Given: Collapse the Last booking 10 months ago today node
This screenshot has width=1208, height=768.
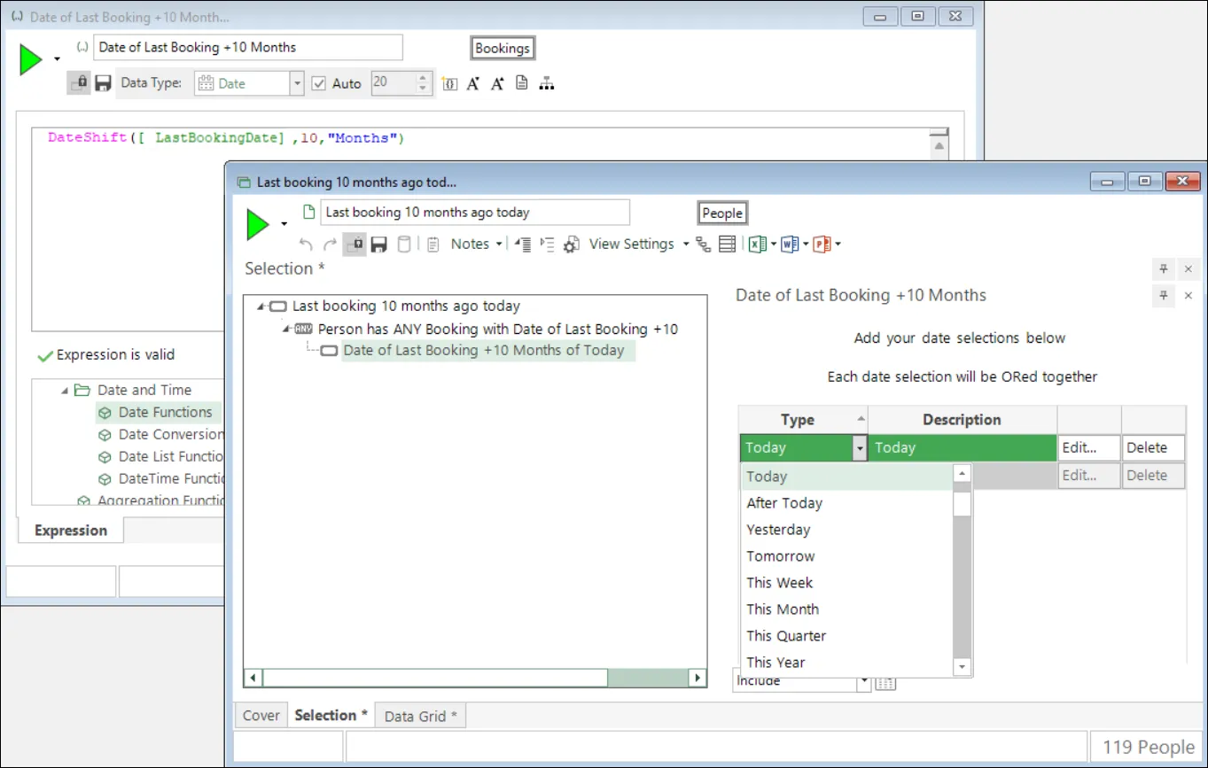Looking at the screenshot, I should coord(261,306).
